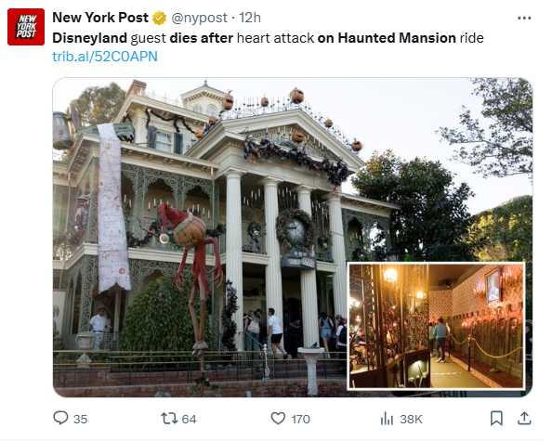Open the reply comment icon

(x=60, y=418)
